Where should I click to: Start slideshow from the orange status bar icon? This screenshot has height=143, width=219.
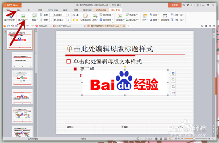(170, 139)
